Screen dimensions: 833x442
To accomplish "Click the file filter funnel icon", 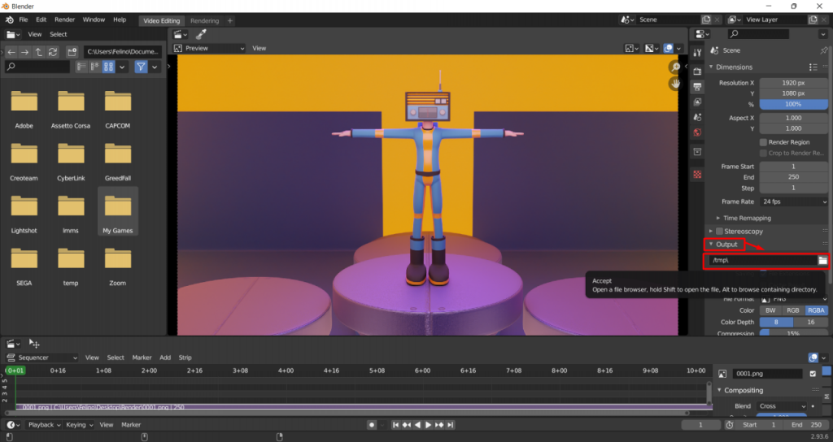I will 141,67.
